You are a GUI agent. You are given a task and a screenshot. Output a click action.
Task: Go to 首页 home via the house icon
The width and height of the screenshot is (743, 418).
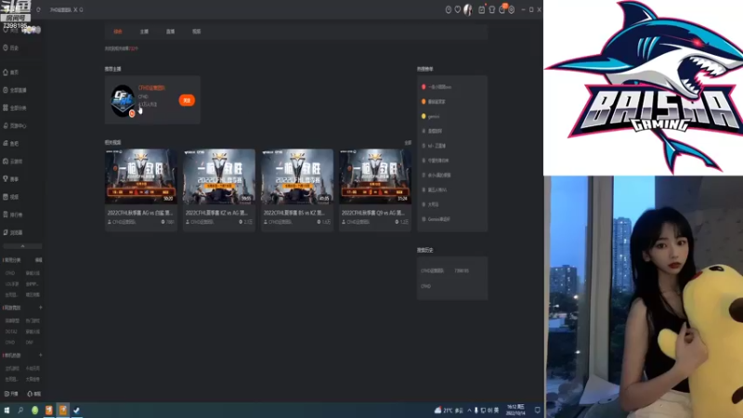pyautogui.click(x=11, y=72)
